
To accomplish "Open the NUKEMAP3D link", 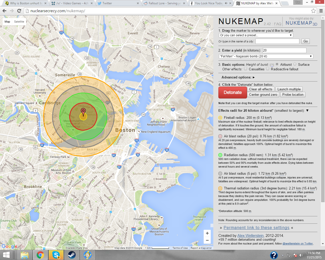I will (x=301, y=23).
